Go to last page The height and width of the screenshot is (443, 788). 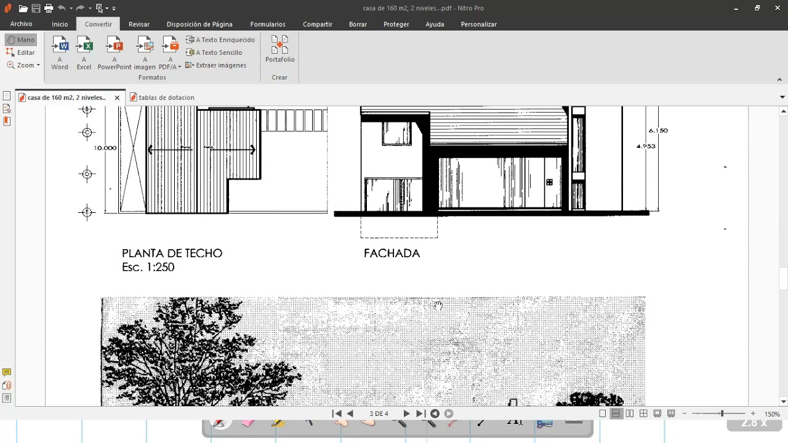pyautogui.click(x=420, y=414)
